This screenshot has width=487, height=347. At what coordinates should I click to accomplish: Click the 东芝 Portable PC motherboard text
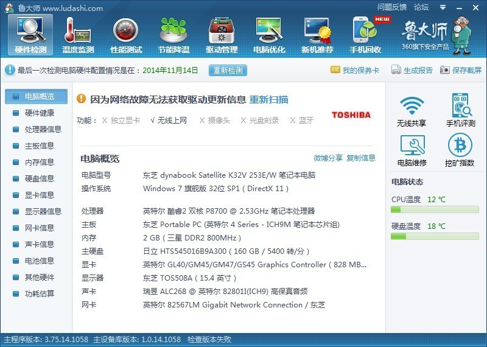(x=241, y=224)
